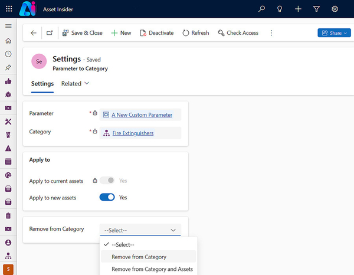
Task: Select the Settings tab
Action: (x=42, y=84)
